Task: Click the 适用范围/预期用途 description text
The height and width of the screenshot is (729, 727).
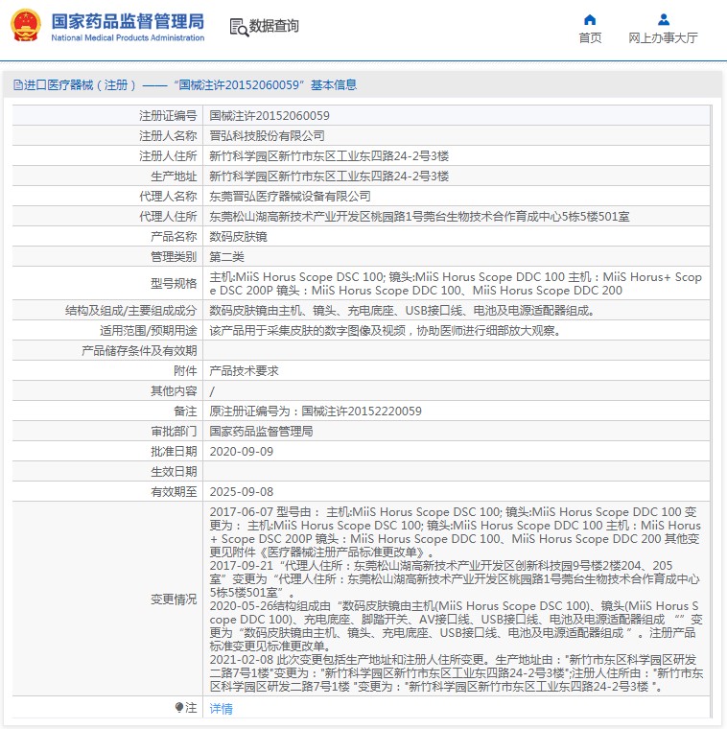Action: pos(386,331)
